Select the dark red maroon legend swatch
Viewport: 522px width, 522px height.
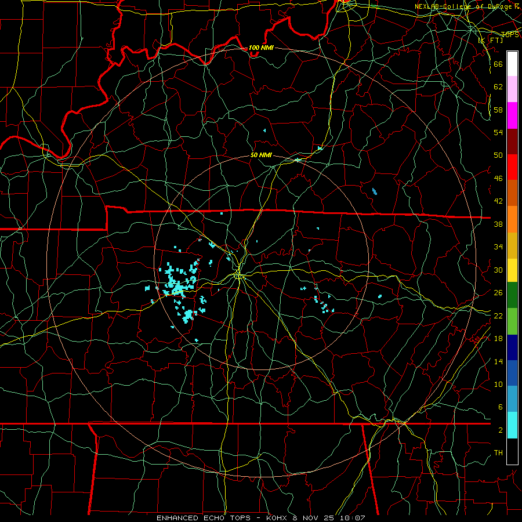pyautogui.click(x=512, y=142)
